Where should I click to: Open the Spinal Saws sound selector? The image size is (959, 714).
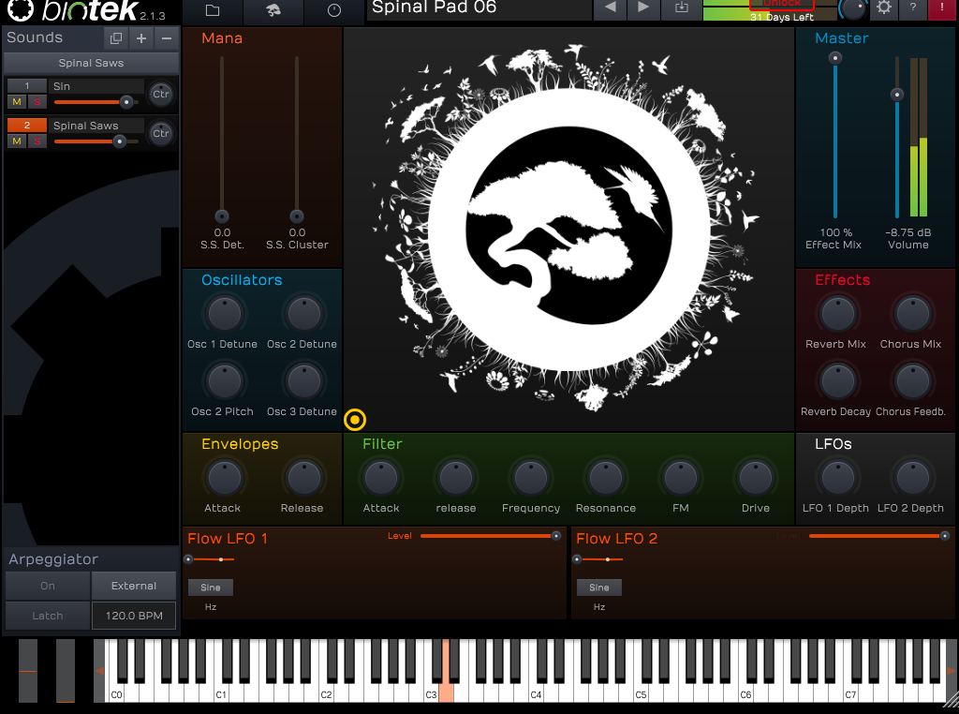(x=91, y=63)
